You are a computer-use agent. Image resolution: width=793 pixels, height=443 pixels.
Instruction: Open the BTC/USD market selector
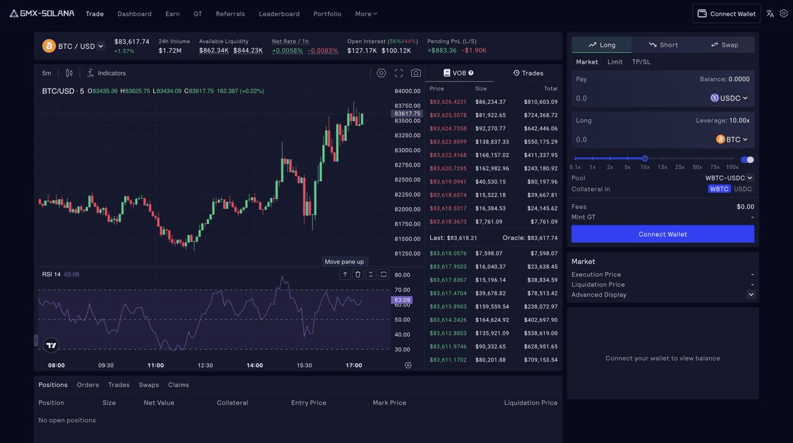point(74,46)
